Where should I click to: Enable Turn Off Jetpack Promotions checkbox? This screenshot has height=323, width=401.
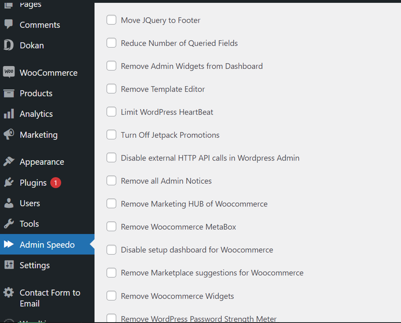point(112,135)
